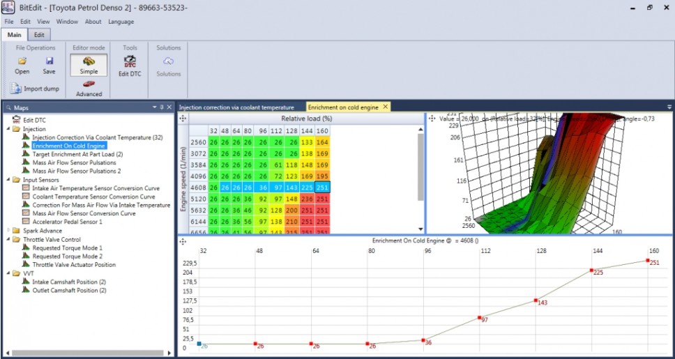Select Mass Air Flow Sensor Pulsations 2

(77, 171)
